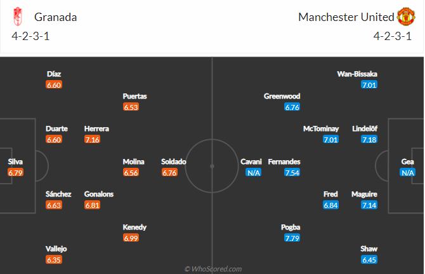425x274 pixels.
Task: Select player name Wan-Bissaka
Action: (x=357, y=74)
